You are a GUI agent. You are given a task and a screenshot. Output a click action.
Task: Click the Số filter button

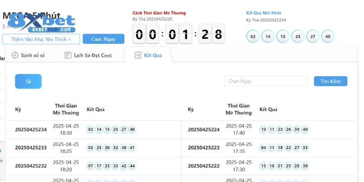pyautogui.click(x=28, y=81)
